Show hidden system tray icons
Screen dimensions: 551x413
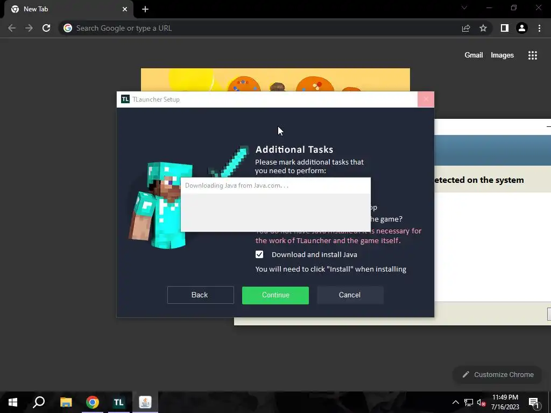pyautogui.click(x=455, y=402)
